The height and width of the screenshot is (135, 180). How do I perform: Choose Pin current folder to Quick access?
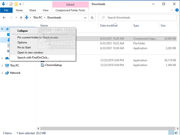(38, 38)
